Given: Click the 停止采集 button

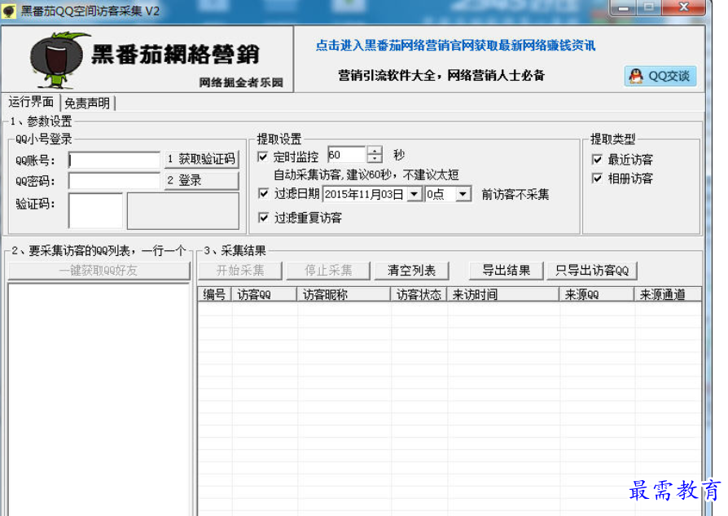Looking at the screenshot, I should [x=328, y=271].
